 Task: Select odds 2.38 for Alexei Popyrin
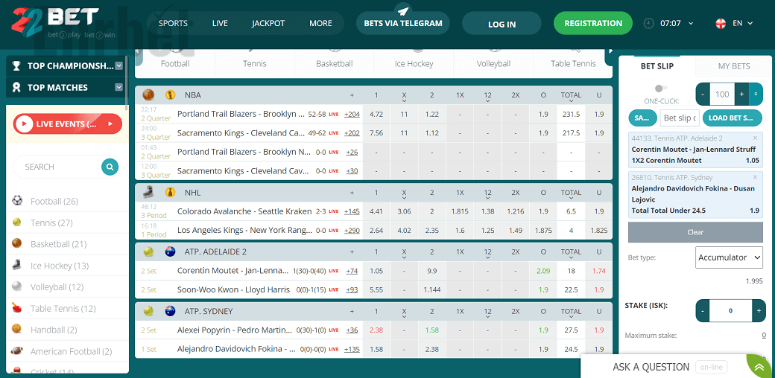(376, 330)
